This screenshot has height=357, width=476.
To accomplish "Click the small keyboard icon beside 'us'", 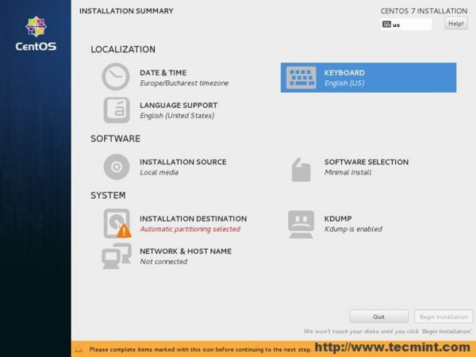I will (386, 25).
